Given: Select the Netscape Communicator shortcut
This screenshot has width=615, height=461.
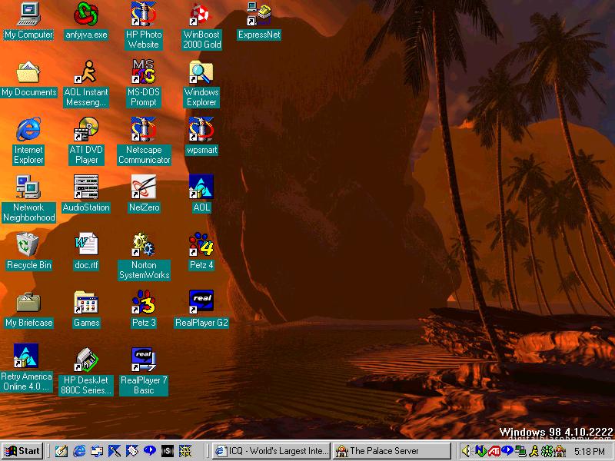Looking at the screenshot, I should click(x=144, y=131).
